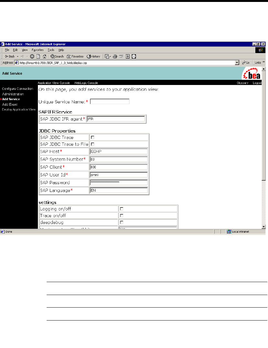
Task: Click the SAP JDBC IFR agent field
Action: click(x=116, y=119)
